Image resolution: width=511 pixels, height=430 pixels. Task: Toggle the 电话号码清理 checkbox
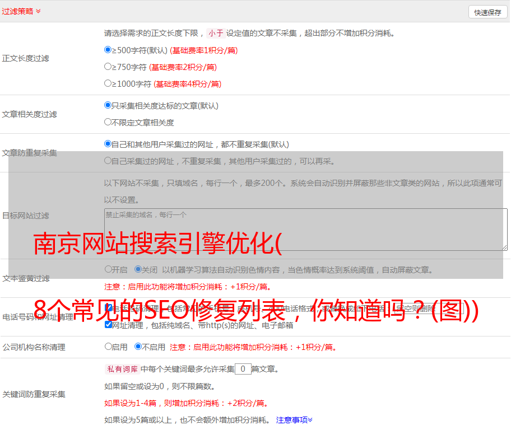108,307
